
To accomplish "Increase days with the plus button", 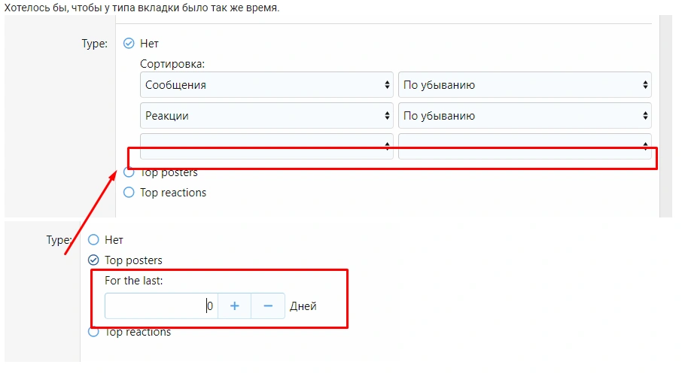I will [234, 306].
